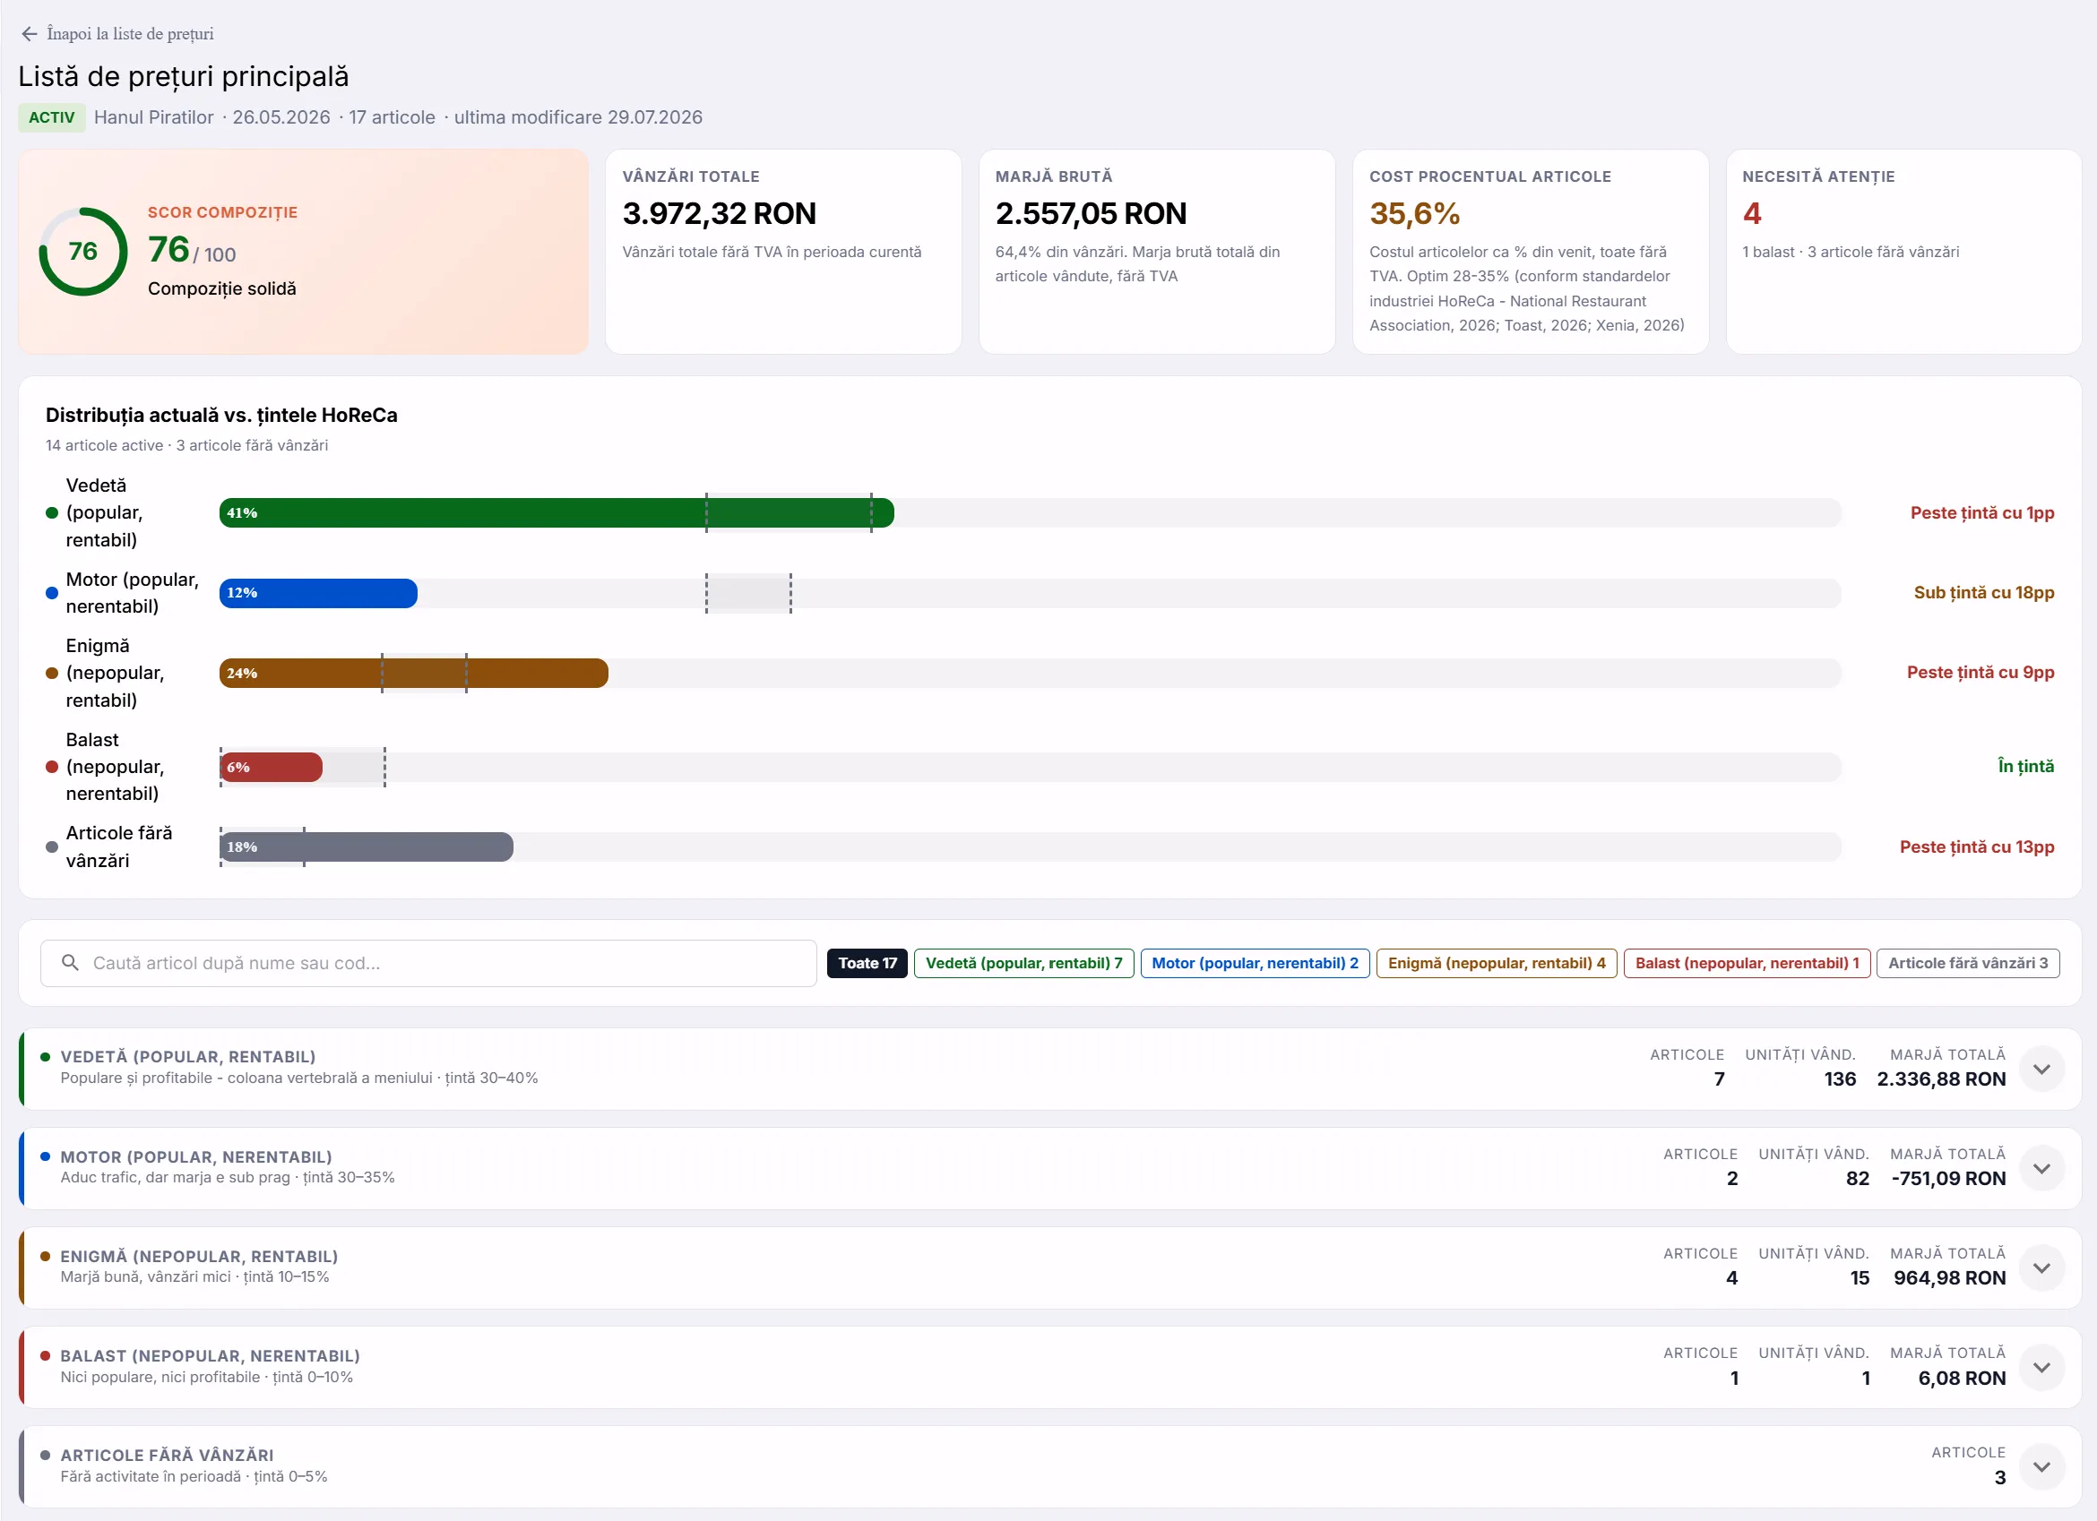
Task: Click the 'ENIGMĂ (NEPOPULAR, RENTABIL)' section title
Action: [x=199, y=1257]
